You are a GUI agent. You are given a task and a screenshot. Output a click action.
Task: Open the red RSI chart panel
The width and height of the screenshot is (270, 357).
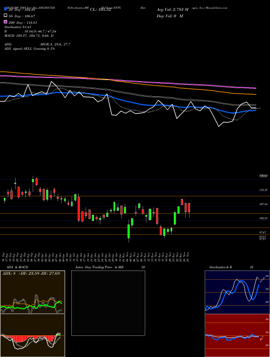237,335
